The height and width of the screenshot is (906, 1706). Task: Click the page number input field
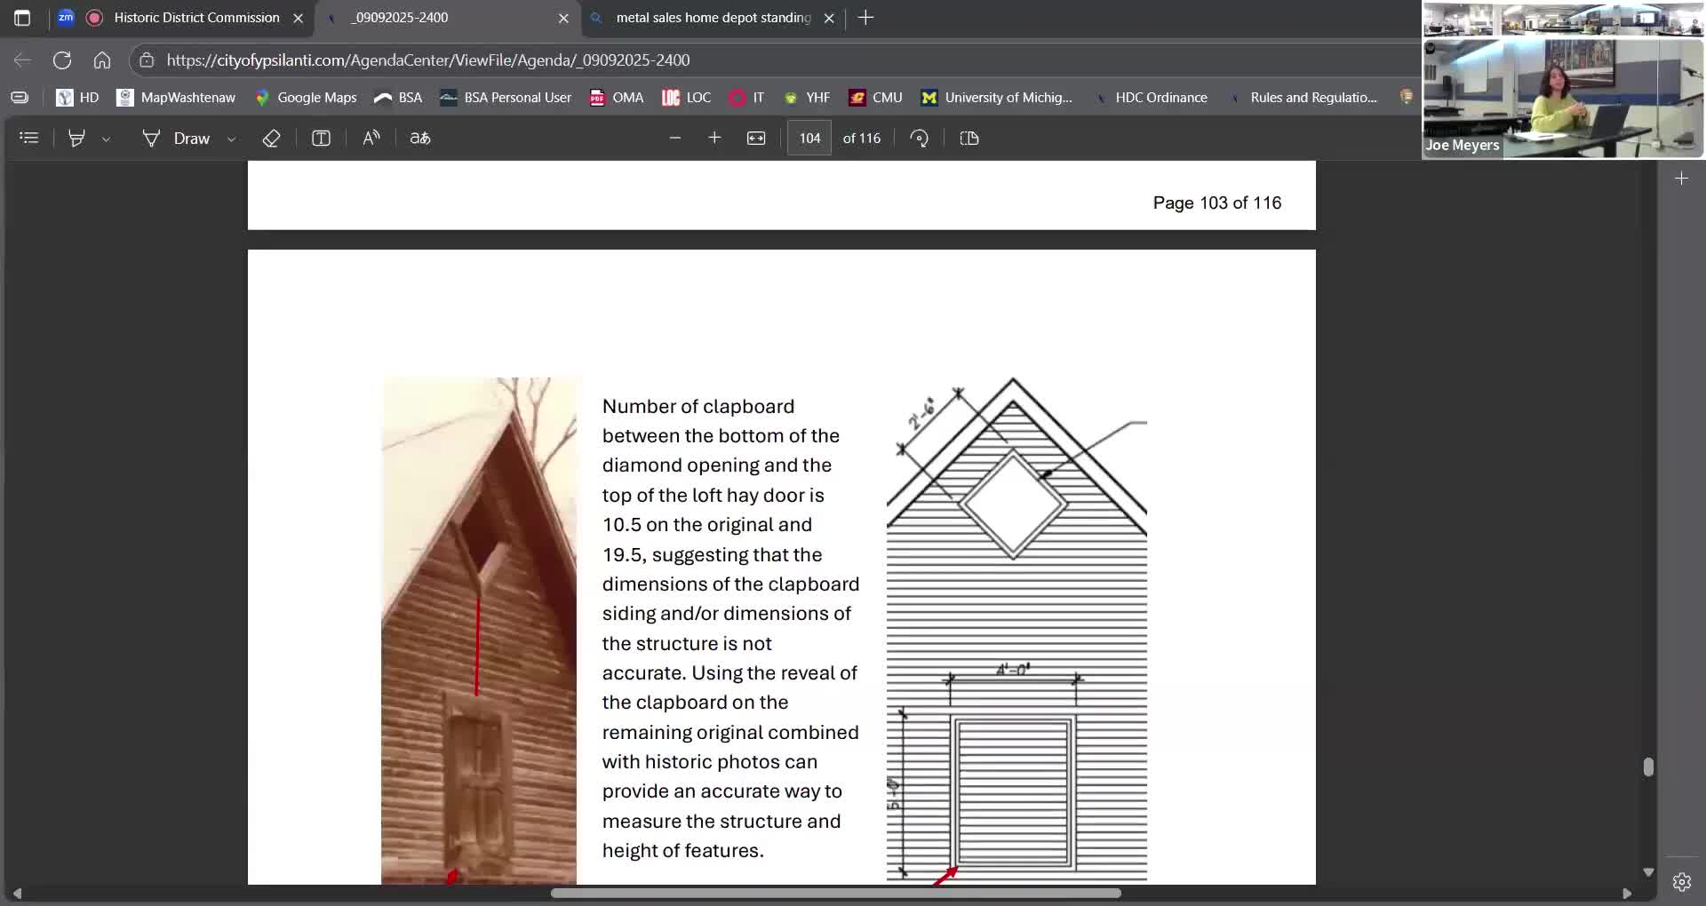(809, 138)
